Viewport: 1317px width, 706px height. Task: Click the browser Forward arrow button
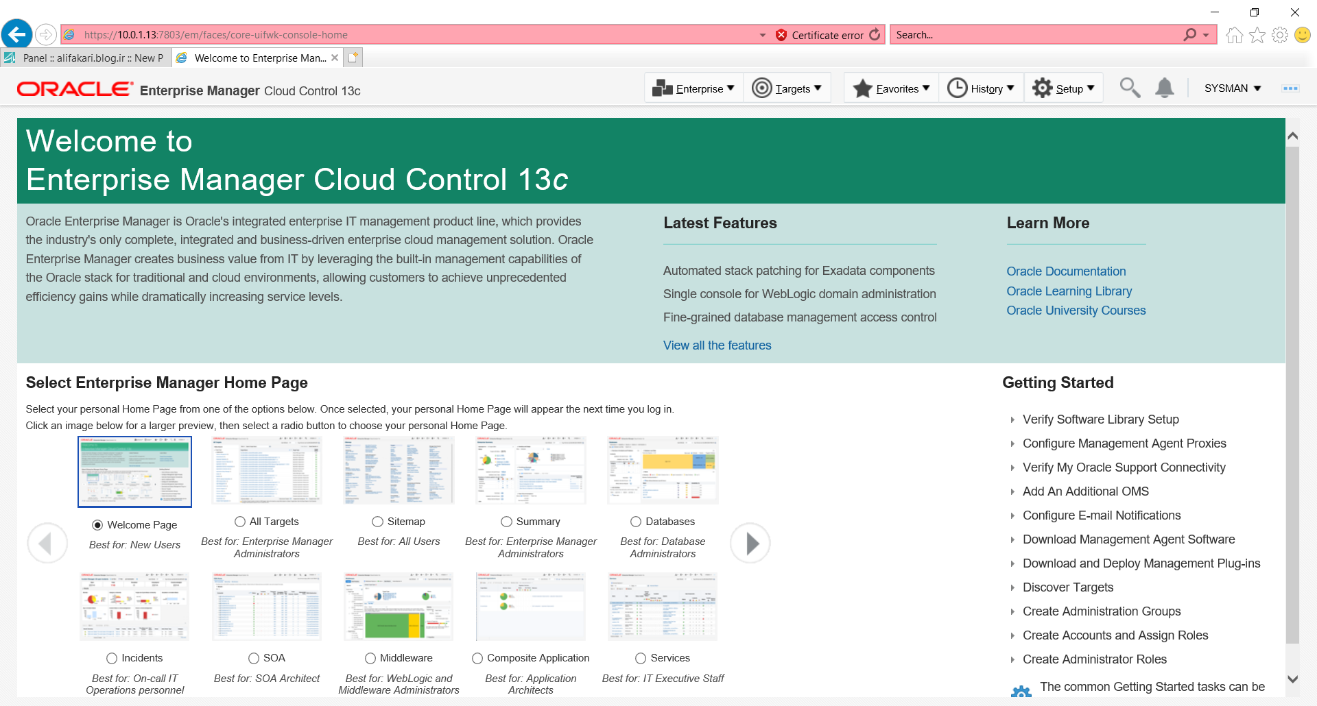click(45, 34)
